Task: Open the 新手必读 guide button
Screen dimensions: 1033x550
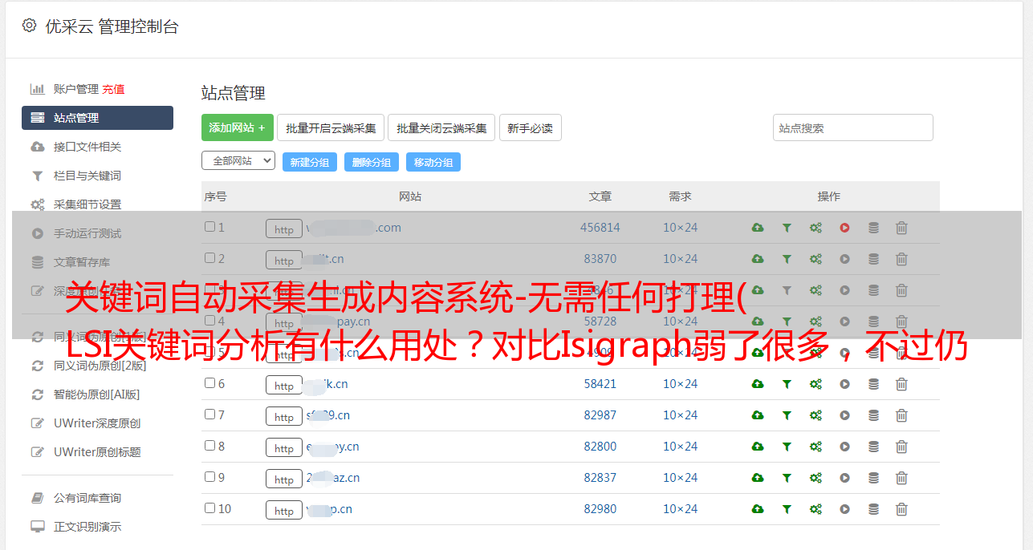Action: pyautogui.click(x=530, y=127)
